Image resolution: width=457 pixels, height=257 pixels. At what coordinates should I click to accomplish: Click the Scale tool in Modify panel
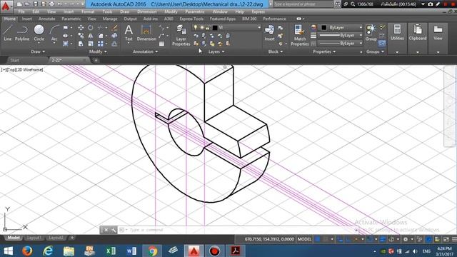91,44
